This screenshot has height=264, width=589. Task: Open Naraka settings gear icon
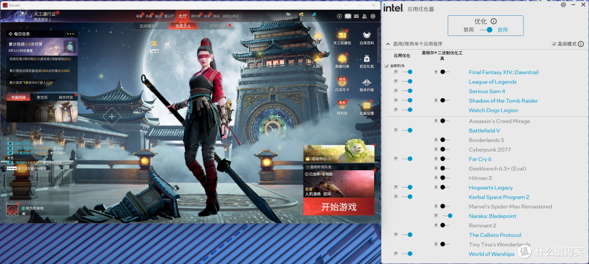[372, 16]
